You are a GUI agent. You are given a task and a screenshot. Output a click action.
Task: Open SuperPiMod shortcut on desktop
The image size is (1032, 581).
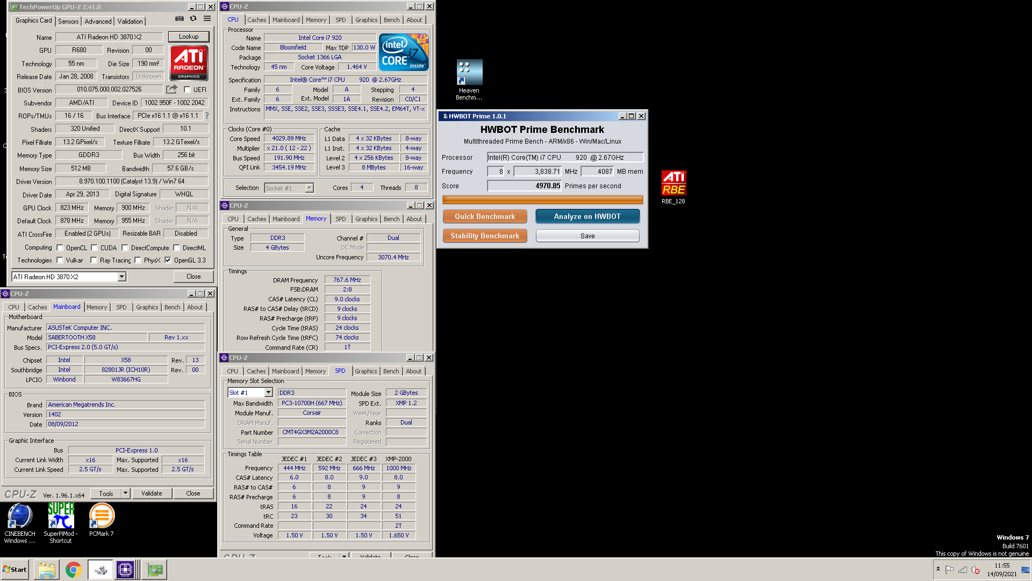pos(61,523)
